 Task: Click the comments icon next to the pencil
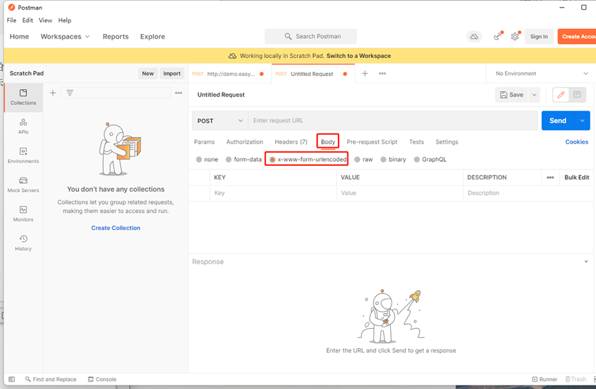577,95
